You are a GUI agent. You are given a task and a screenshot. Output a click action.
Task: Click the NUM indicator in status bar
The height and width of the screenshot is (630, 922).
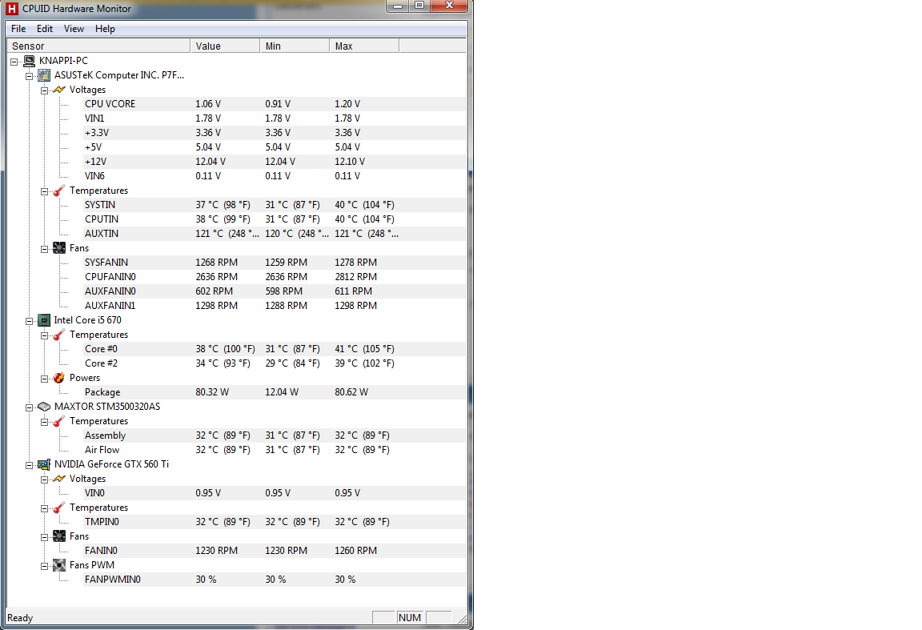pyautogui.click(x=410, y=618)
